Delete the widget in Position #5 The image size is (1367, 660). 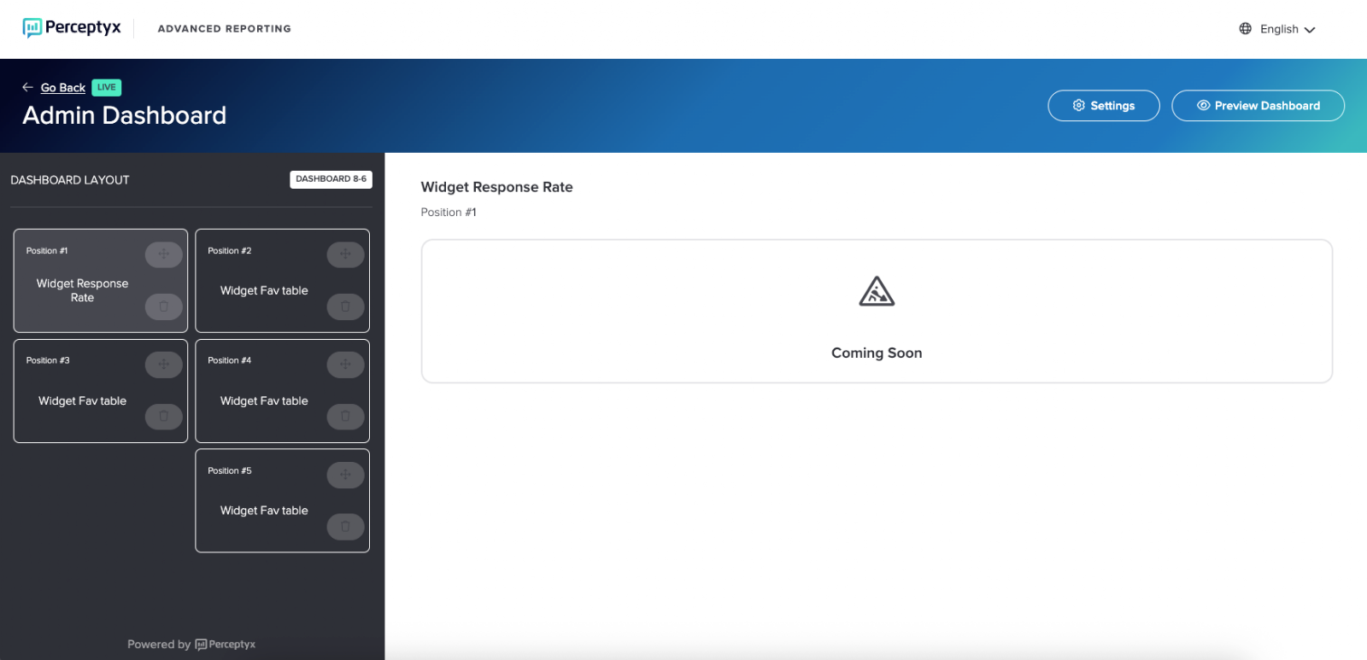click(x=345, y=527)
